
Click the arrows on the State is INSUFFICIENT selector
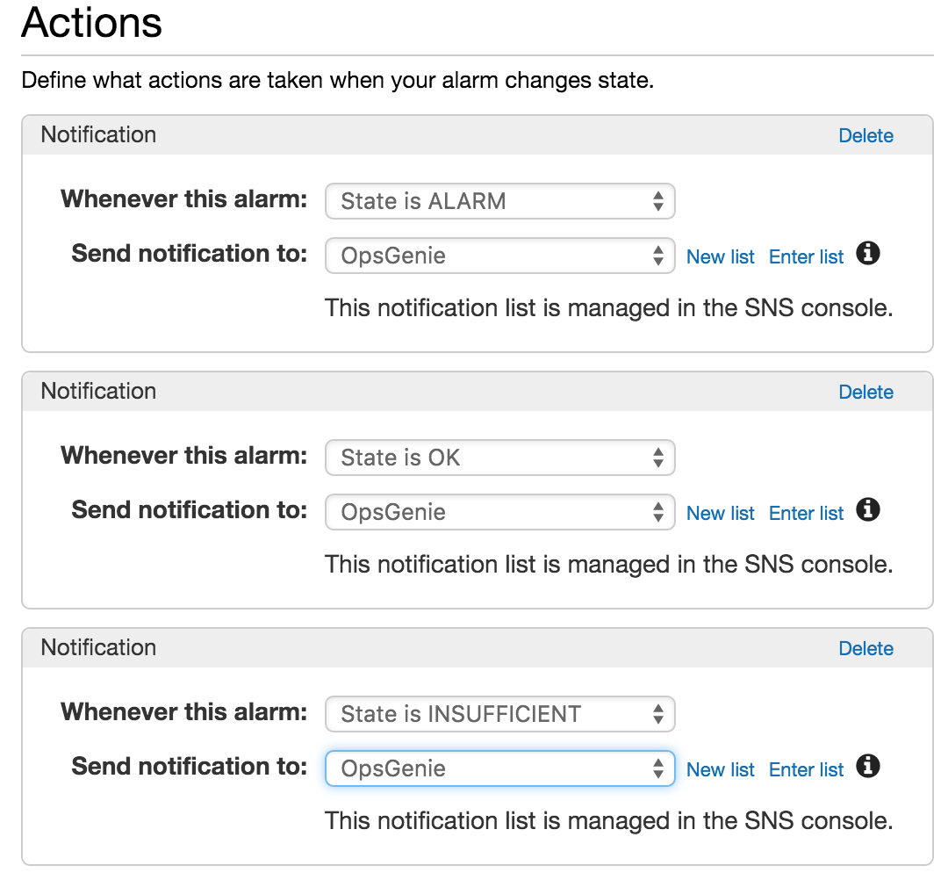pos(658,714)
